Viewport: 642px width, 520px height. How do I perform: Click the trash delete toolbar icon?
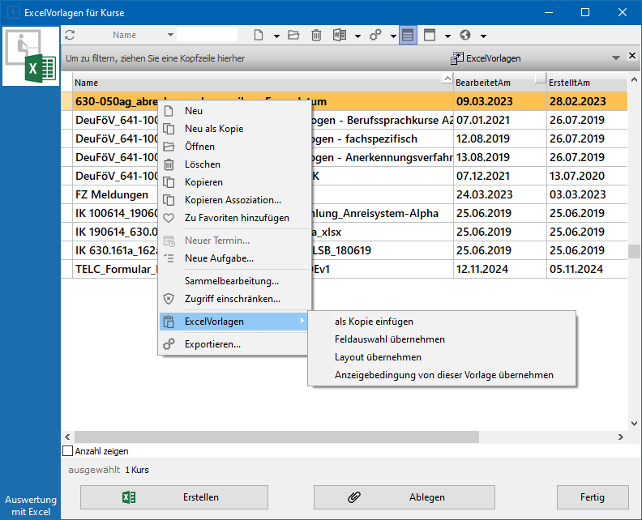point(316,35)
